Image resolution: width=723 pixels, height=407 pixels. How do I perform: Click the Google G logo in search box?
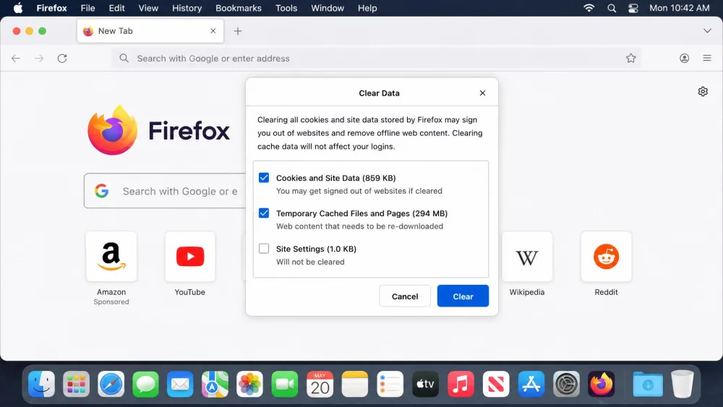click(x=102, y=190)
